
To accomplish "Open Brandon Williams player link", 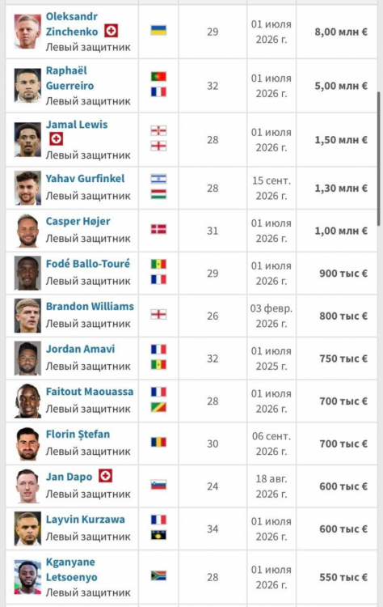I will pos(90,306).
